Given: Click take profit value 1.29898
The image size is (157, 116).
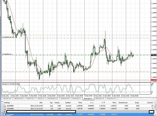Looking at the screenshot, I should tap(102, 114).
